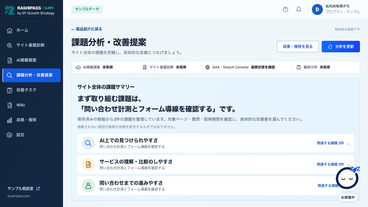The image size is (368, 207).
Task: Click the document icon beside サイト基盤診断 status
Action: coord(145,67)
